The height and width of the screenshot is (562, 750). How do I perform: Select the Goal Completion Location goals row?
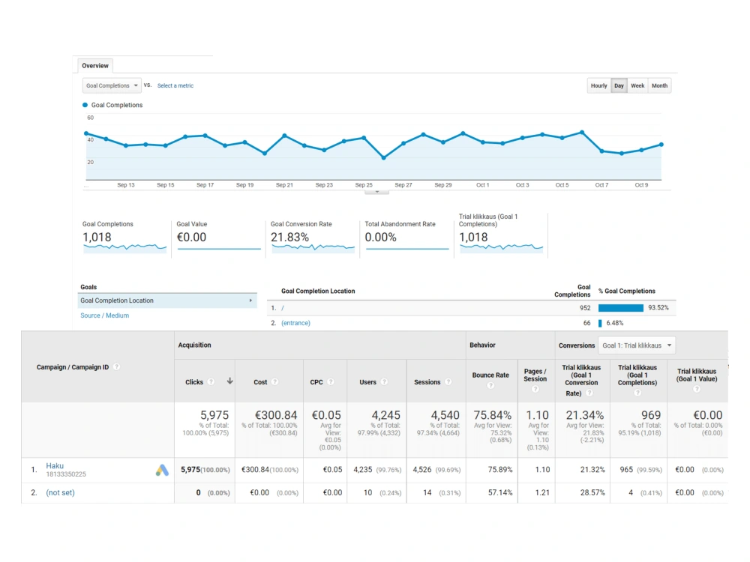click(167, 300)
